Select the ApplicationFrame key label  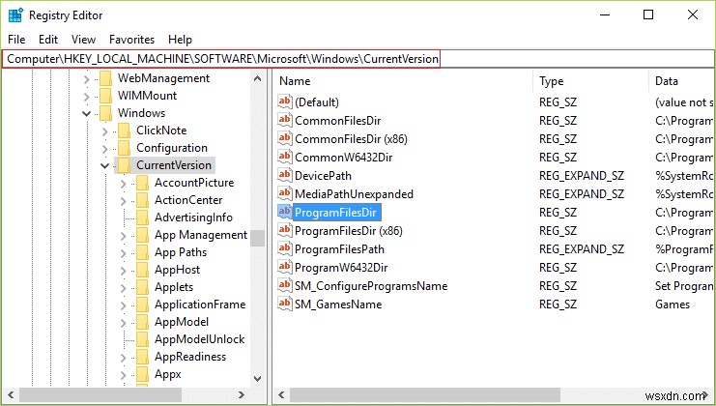(200, 304)
